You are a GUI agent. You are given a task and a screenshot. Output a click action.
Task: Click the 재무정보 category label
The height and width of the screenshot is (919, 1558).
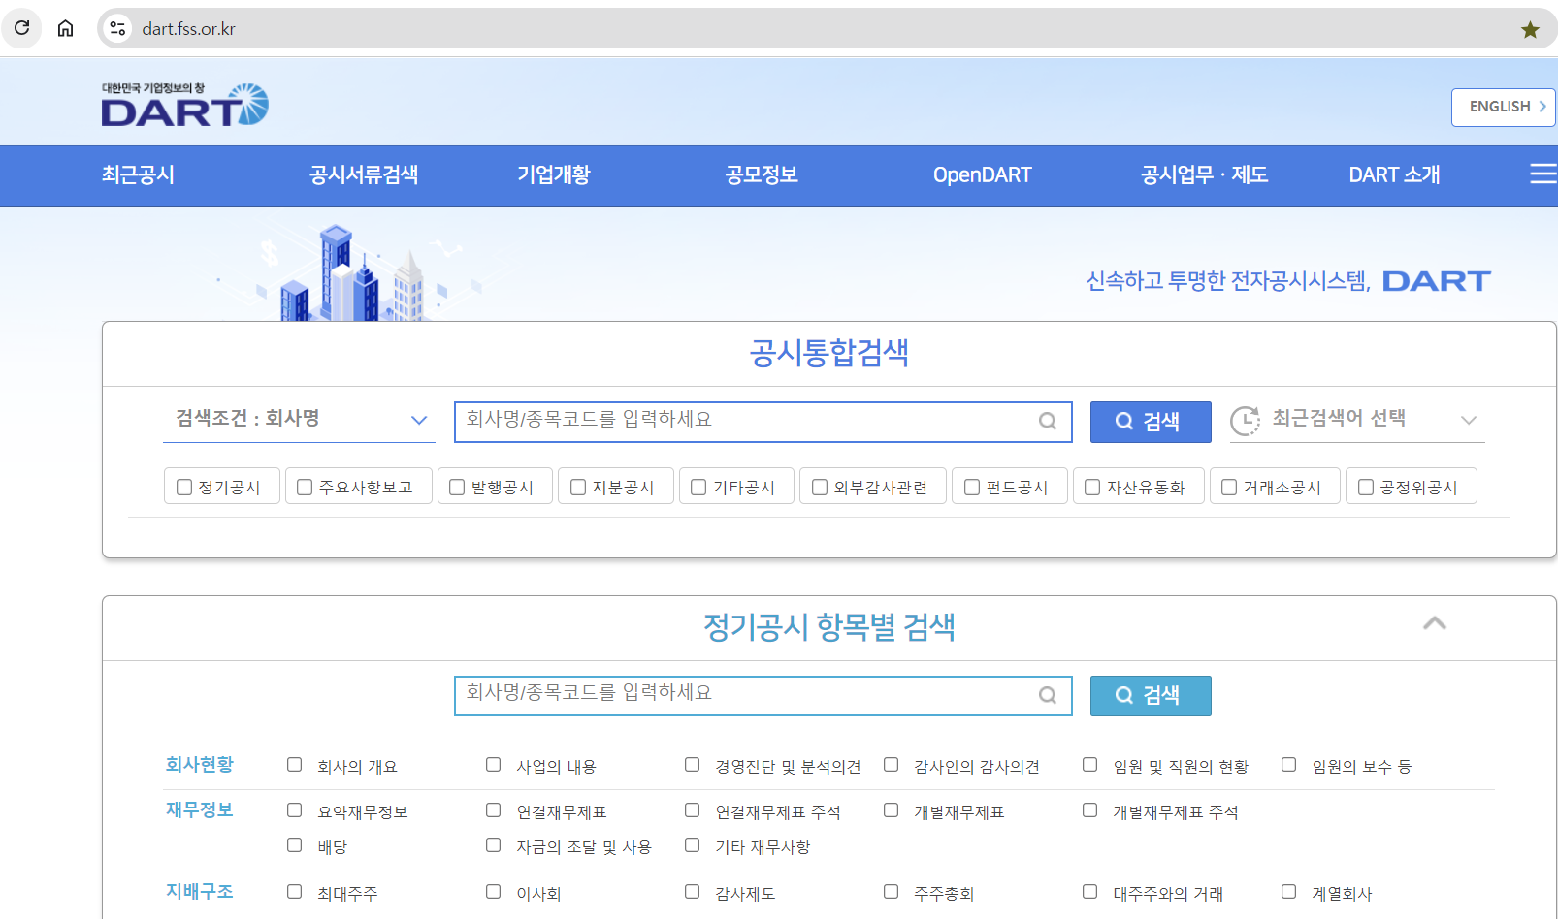[200, 810]
